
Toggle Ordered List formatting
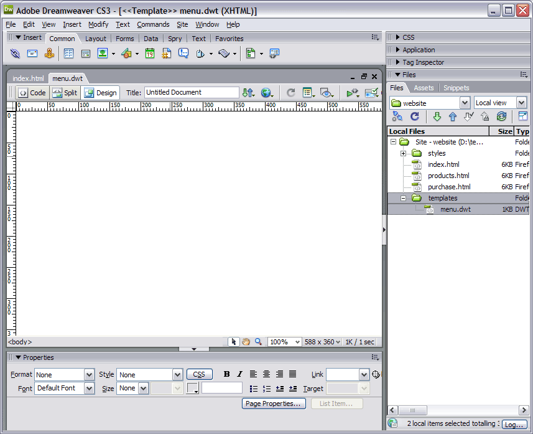[267, 389]
